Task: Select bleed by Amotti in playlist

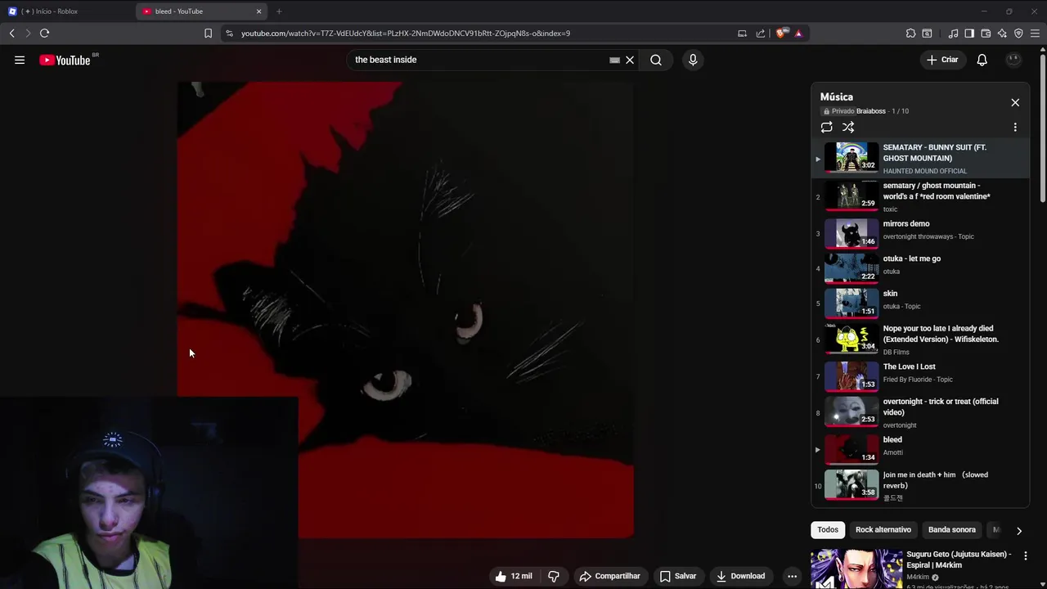Action: pos(921,449)
